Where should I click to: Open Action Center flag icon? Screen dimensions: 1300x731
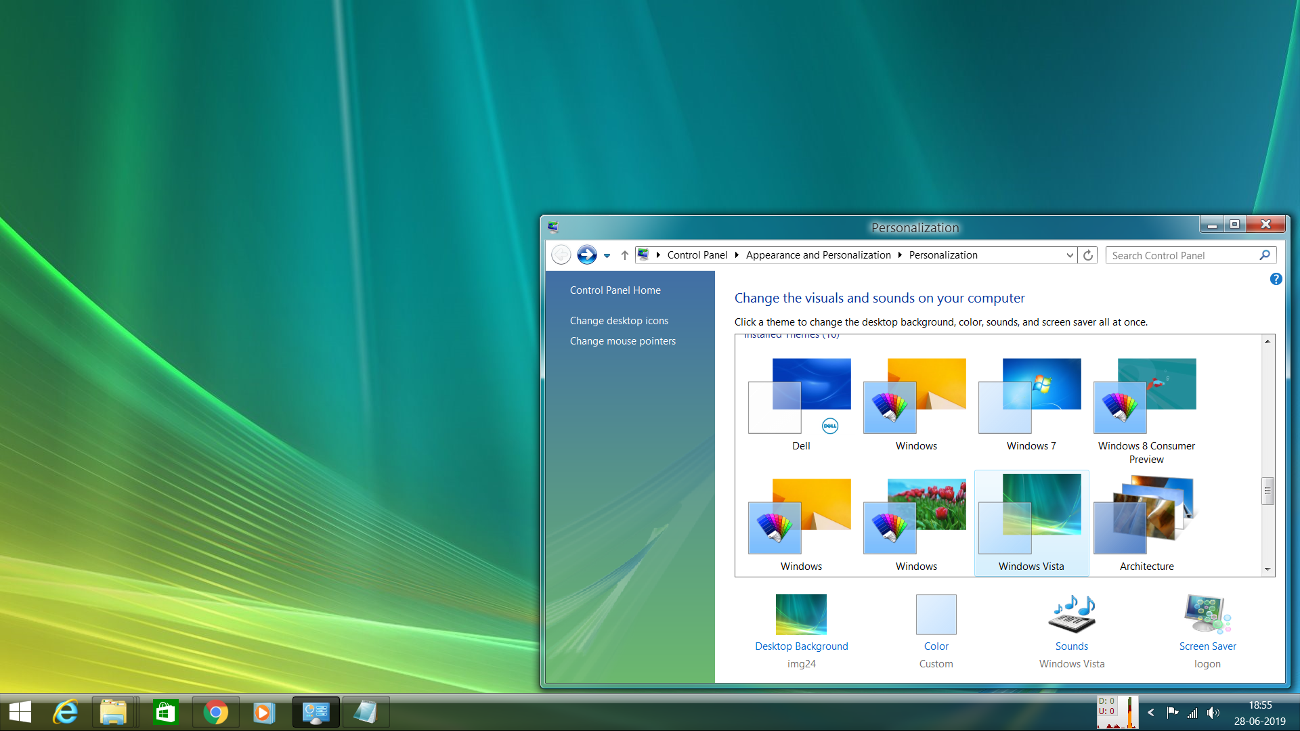[x=1173, y=712]
